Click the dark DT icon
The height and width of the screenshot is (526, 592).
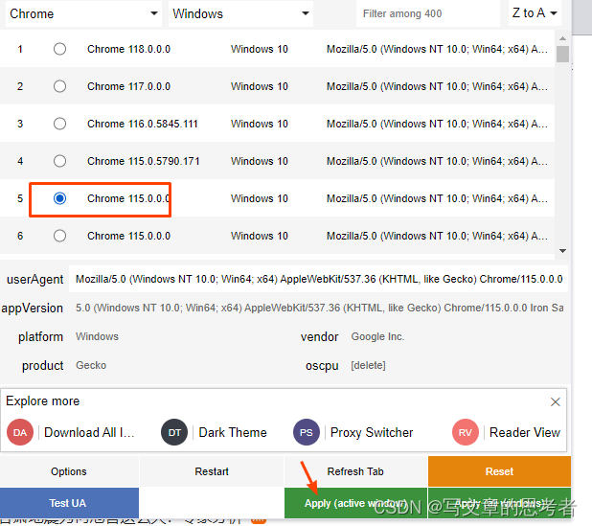(x=174, y=432)
